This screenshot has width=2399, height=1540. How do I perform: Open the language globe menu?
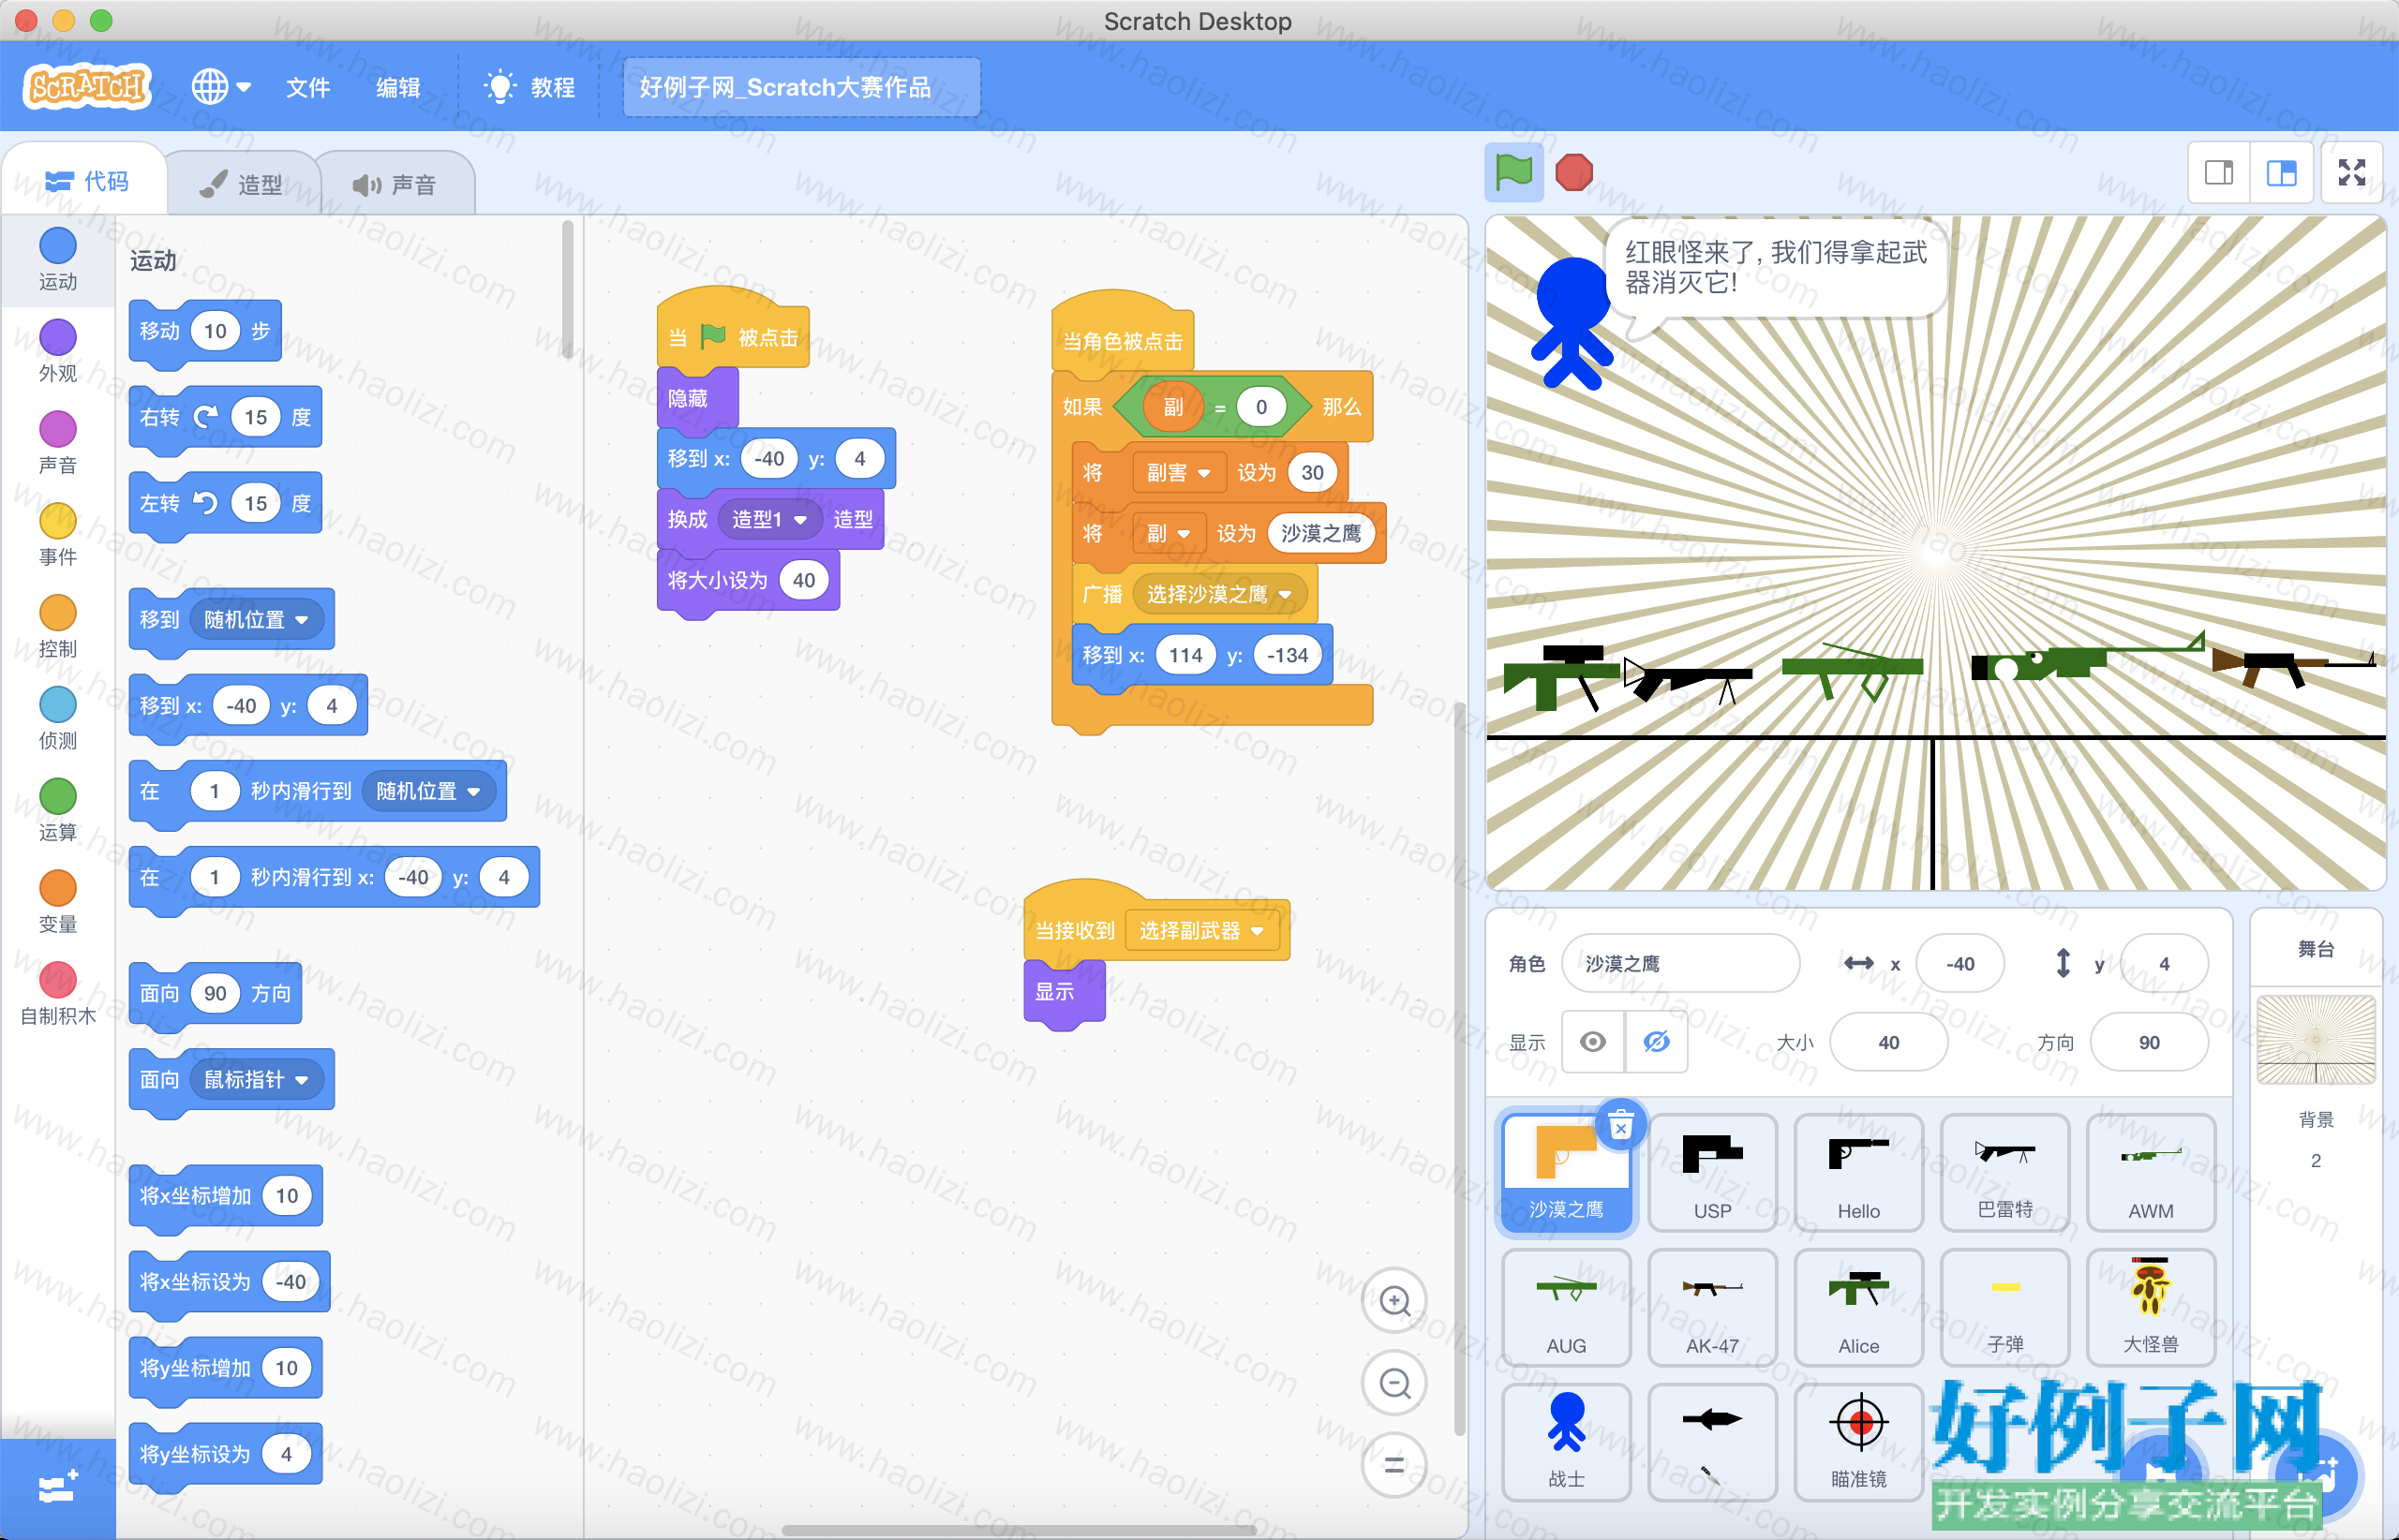pos(220,87)
